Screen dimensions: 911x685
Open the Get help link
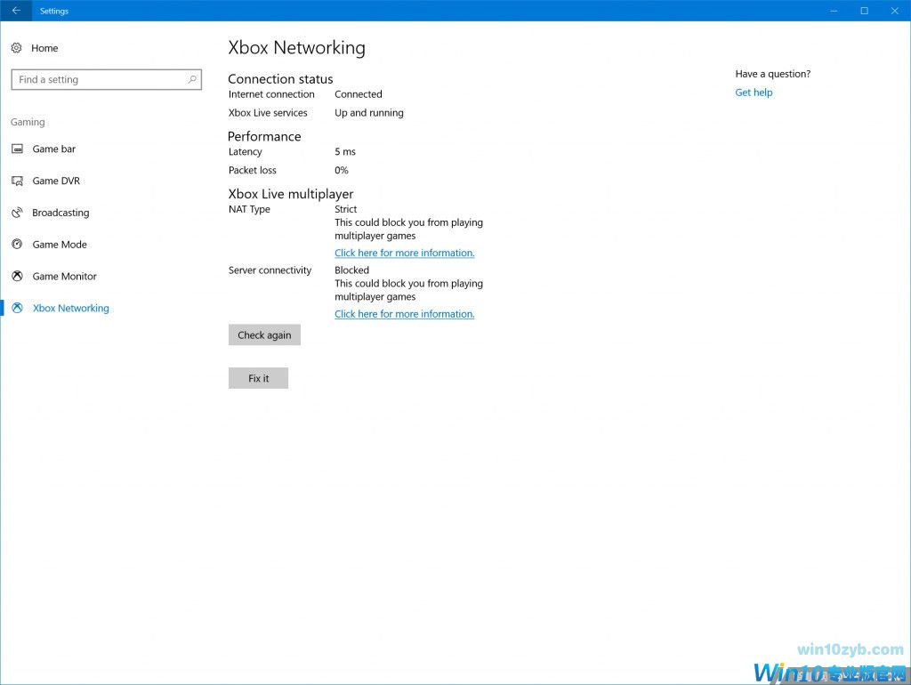pos(754,92)
